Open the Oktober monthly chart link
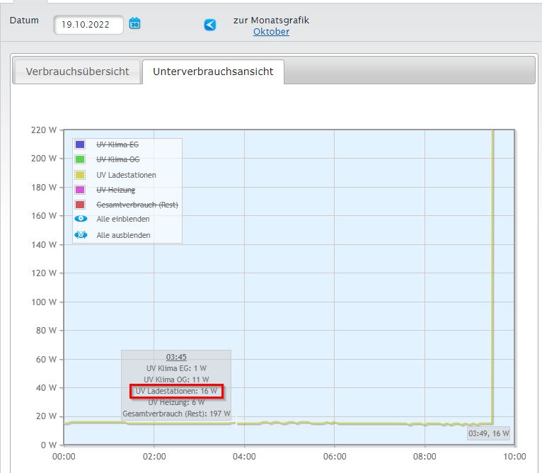The image size is (542, 473). click(271, 32)
